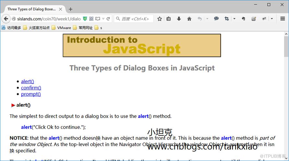Select the crop screenshot tool icon
Viewport: 289px width, 161px height.
click(227, 18)
